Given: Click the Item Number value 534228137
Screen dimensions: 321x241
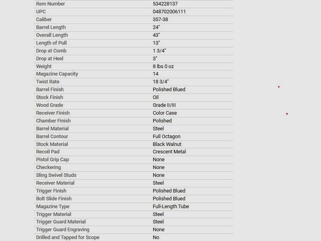Looking at the screenshot, I should [165, 4].
